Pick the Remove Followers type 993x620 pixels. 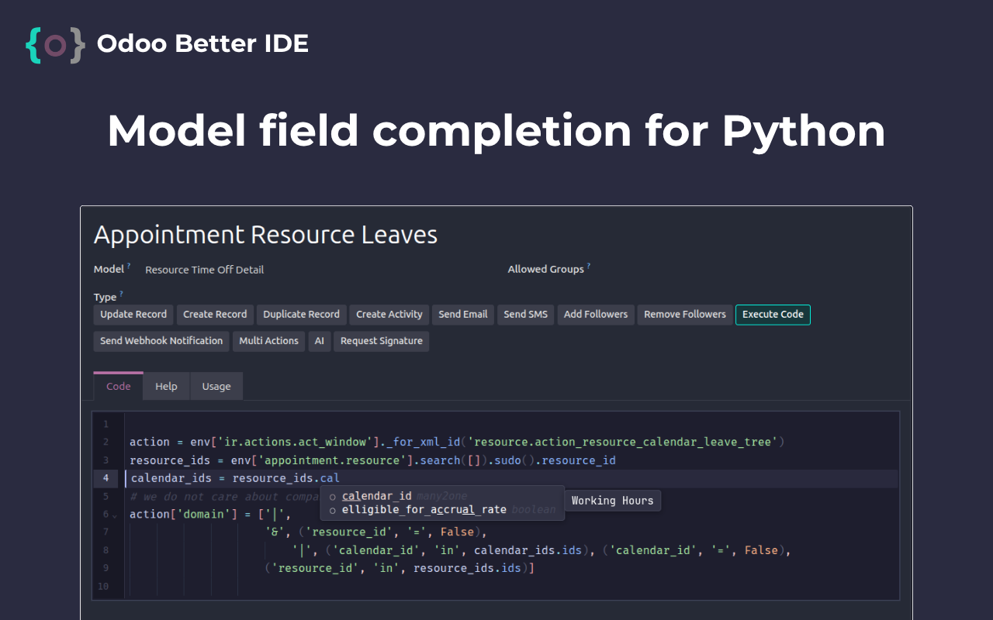[685, 315]
